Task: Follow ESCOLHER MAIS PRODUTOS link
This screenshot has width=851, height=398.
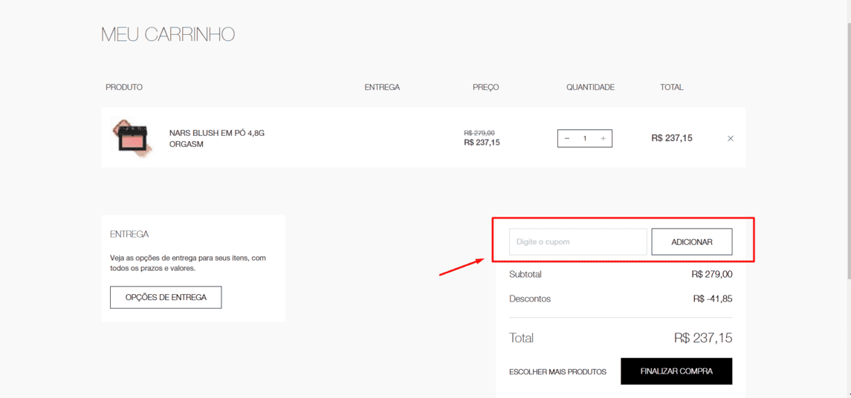Action: (x=558, y=372)
